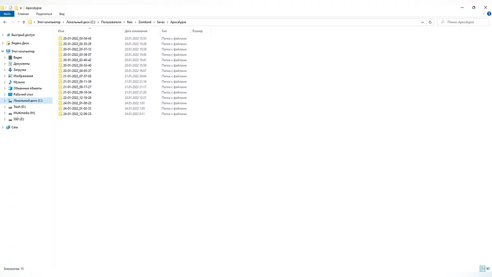Expand the ribbon chevron
Screen dimensions: 492x277
(484, 14)
